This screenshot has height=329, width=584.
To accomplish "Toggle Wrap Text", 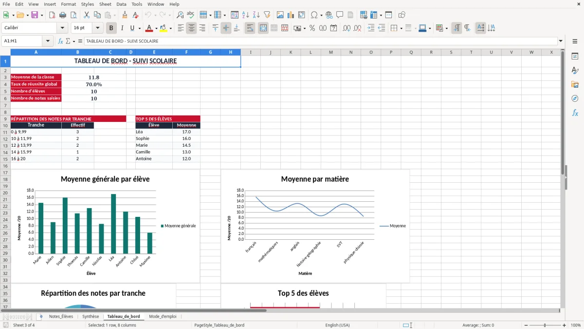I will point(250,28).
